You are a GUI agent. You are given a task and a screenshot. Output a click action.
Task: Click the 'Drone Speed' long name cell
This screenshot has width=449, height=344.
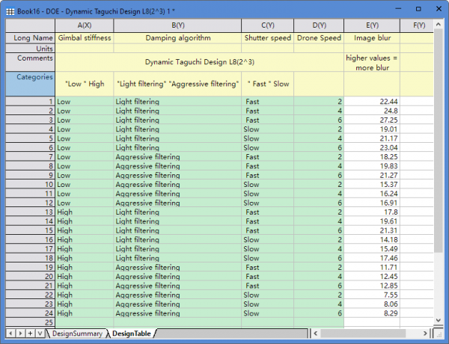[319, 38]
